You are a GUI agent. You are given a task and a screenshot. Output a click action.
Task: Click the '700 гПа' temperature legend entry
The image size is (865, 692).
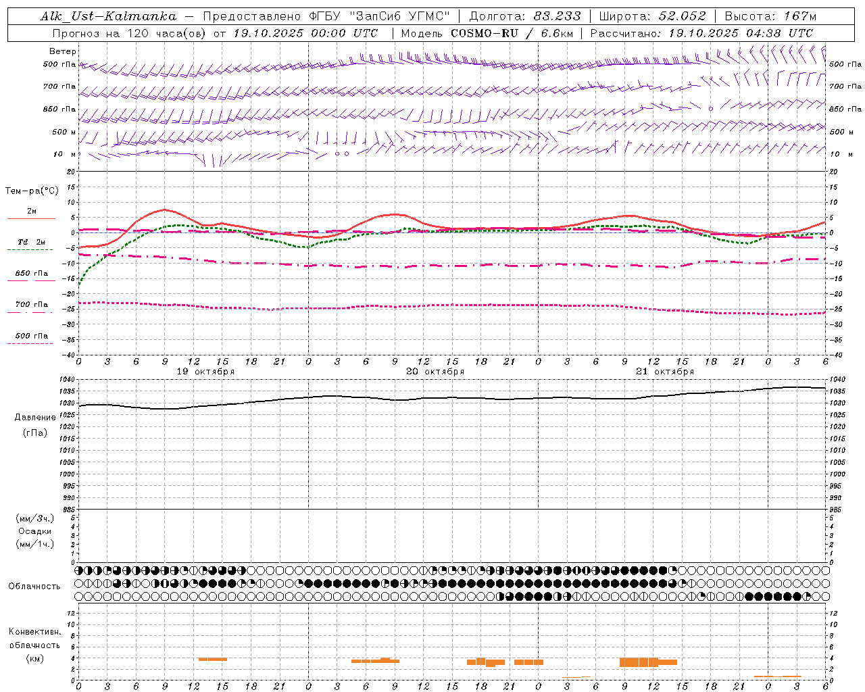(32, 304)
